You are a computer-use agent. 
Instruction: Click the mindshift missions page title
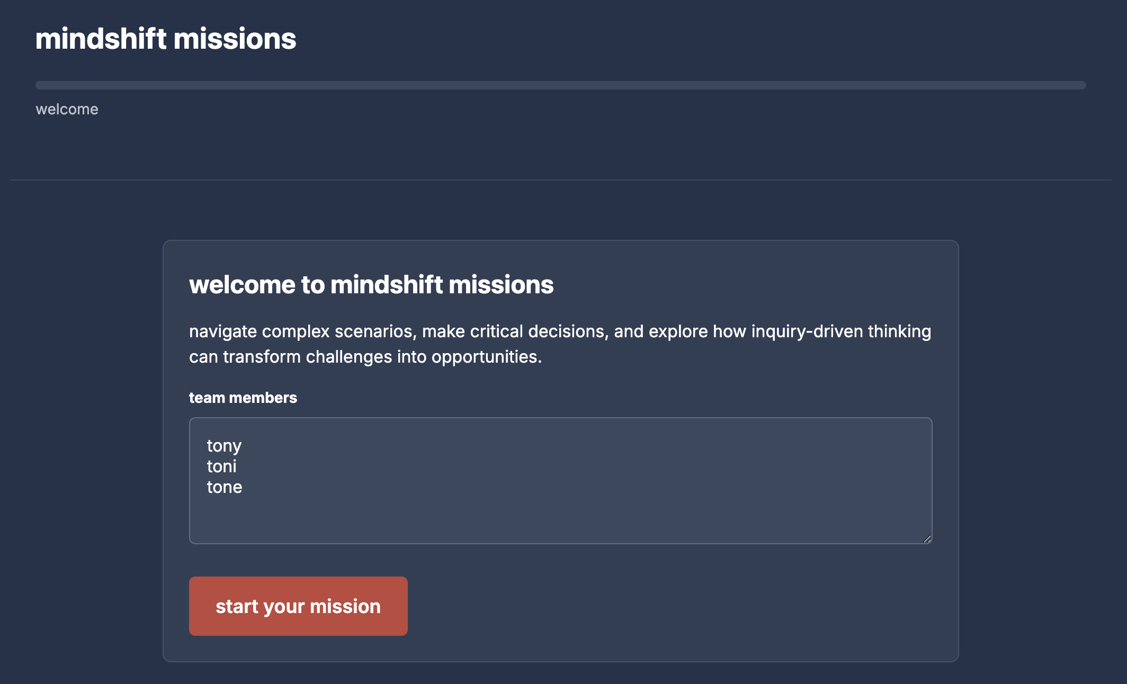coord(166,39)
